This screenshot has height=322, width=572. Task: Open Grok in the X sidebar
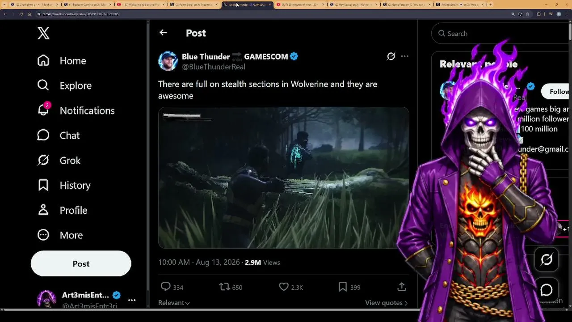click(x=59, y=161)
